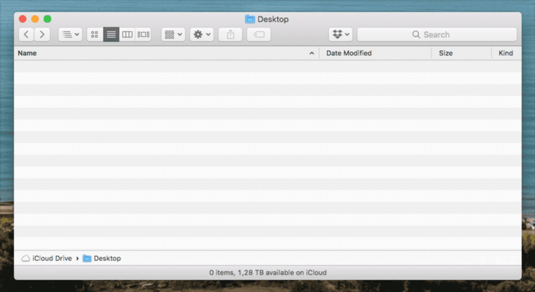Click the Back navigation arrow
Viewport: 535px width, 292px height.
pyautogui.click(x=27, y=35)
